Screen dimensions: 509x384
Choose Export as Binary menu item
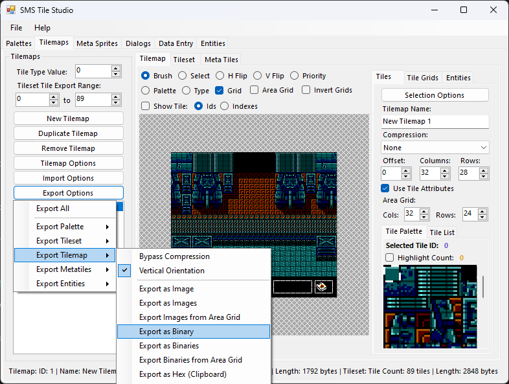click(x=194, y=332)
